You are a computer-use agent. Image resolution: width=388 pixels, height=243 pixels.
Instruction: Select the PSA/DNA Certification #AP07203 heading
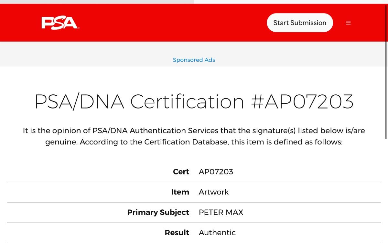(194, 101)
